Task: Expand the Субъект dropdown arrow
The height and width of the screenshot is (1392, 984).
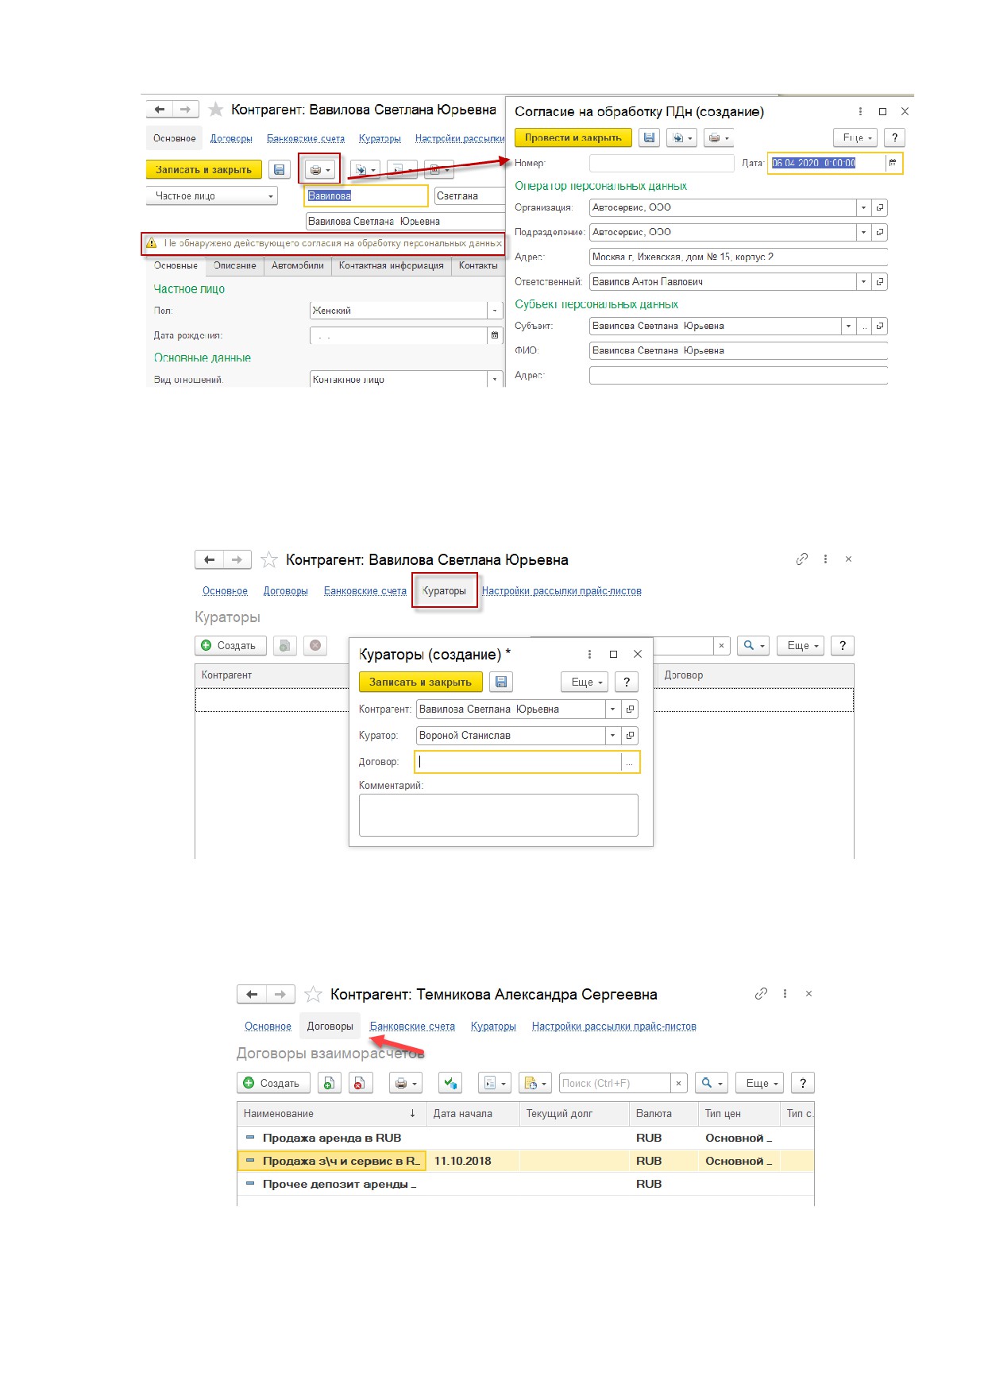Action: click(848, 326)
